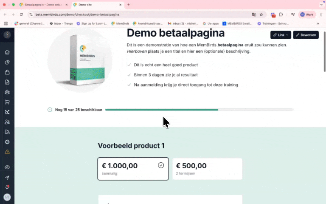Click the recording extension icon with red badge
326x204 pixels.
[273, 15]
